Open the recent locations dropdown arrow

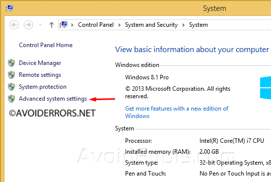click(40, 25)
